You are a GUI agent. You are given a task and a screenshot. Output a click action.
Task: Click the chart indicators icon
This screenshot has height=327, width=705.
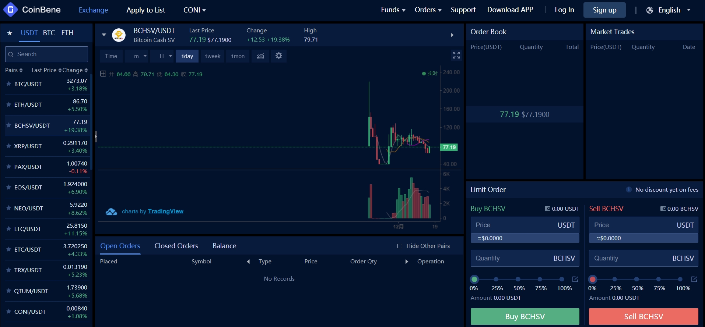click(x=260, y=56)
